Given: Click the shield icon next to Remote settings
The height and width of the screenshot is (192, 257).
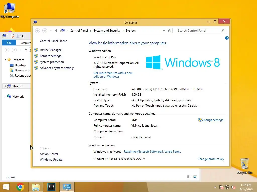Looking at the screenshot, I should click(36, 56).
